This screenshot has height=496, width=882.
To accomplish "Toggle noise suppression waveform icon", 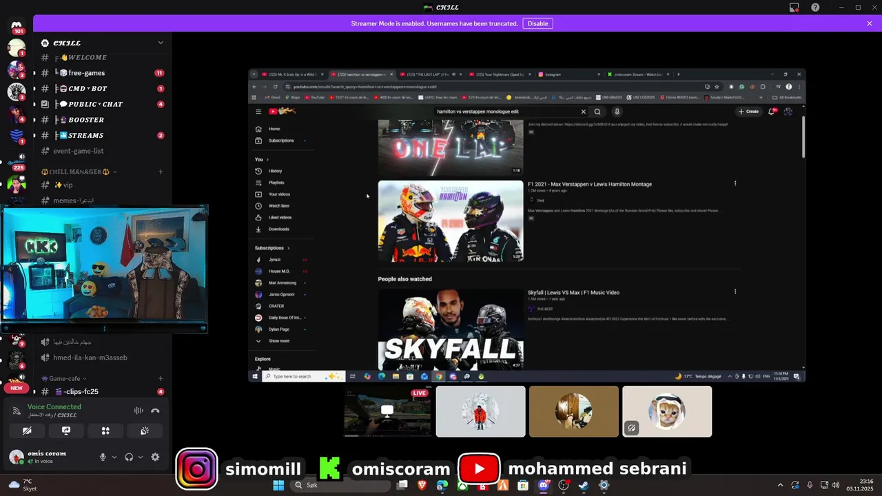I will tap(139, 411).
